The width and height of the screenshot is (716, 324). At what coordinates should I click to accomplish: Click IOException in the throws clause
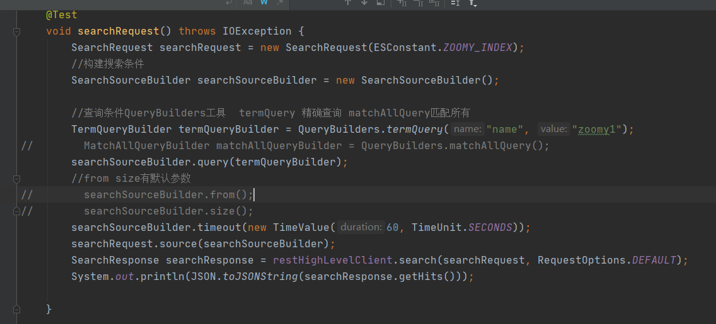[257, 31]
